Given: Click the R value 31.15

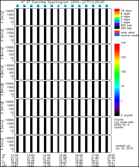Looking at the screenshot, I should click(15, 158).
